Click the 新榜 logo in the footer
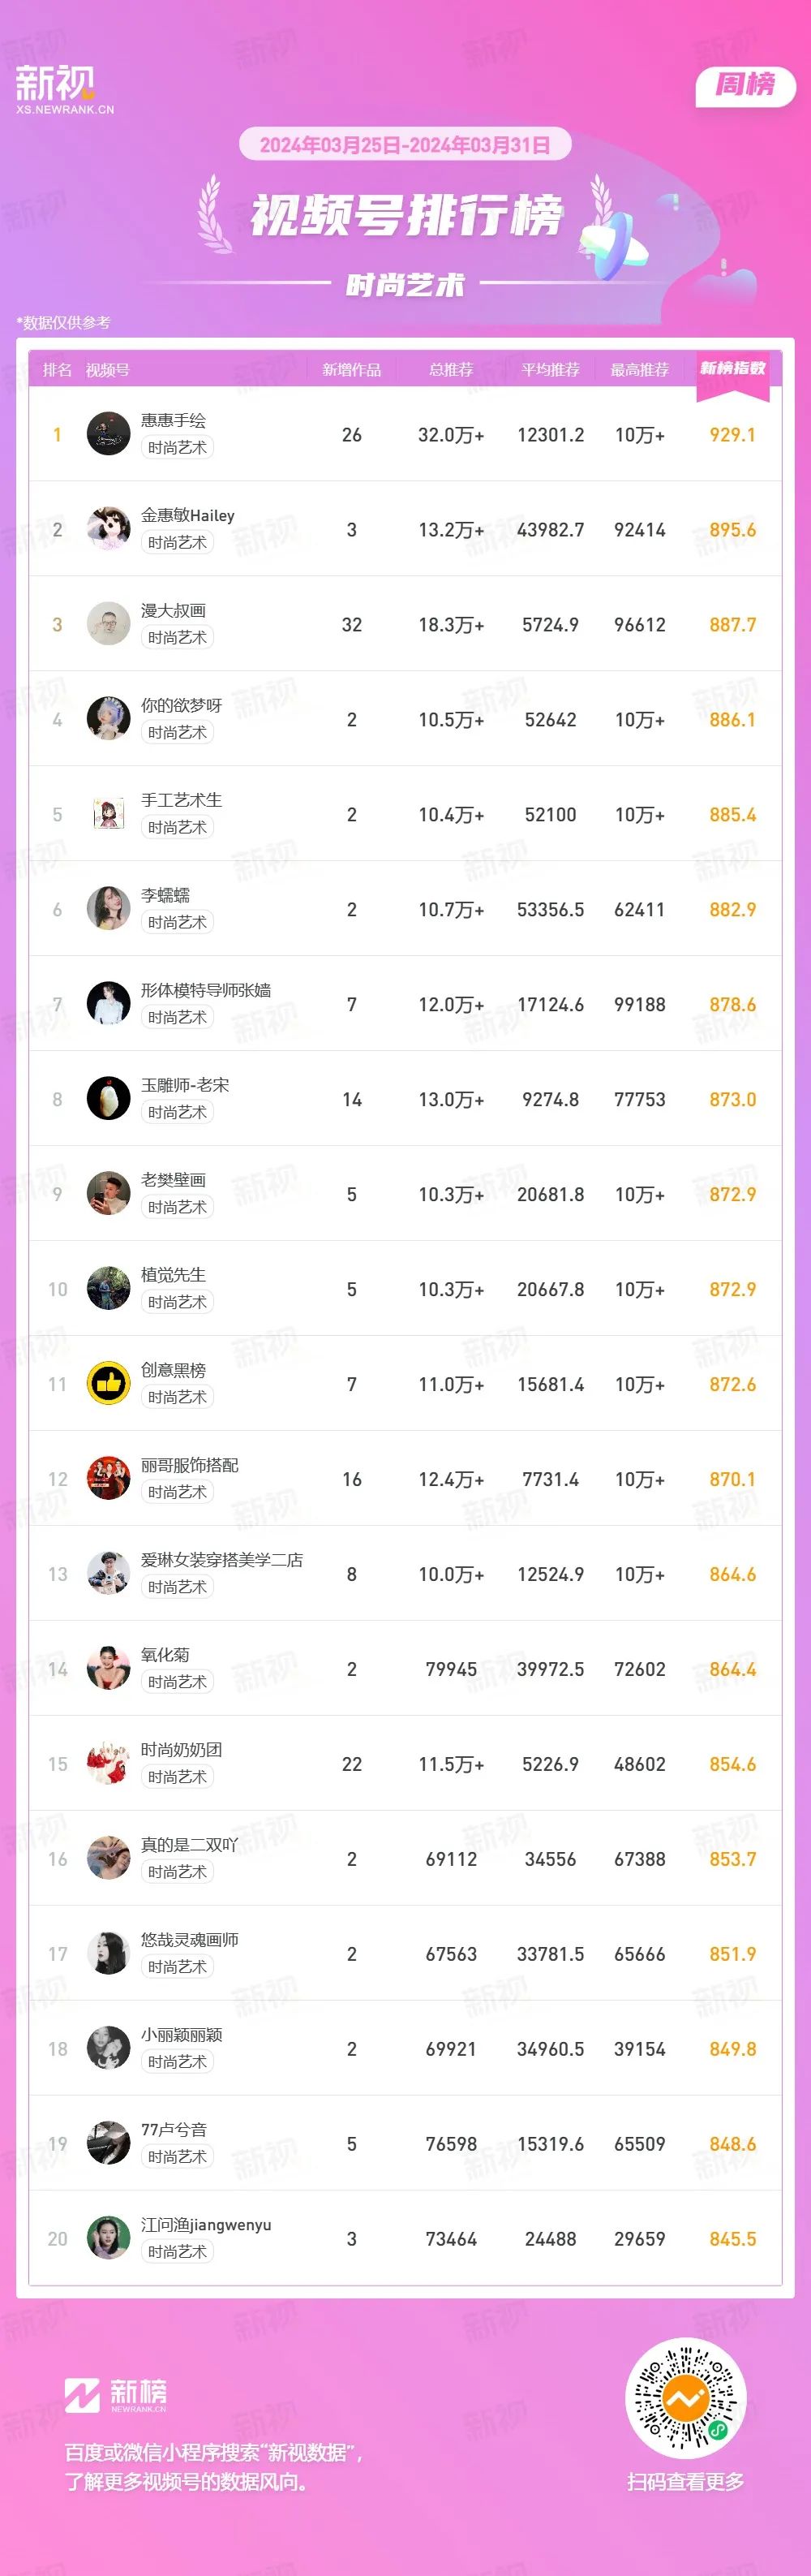Viewport: 811px width, 2576px height. pos(116,2395)
